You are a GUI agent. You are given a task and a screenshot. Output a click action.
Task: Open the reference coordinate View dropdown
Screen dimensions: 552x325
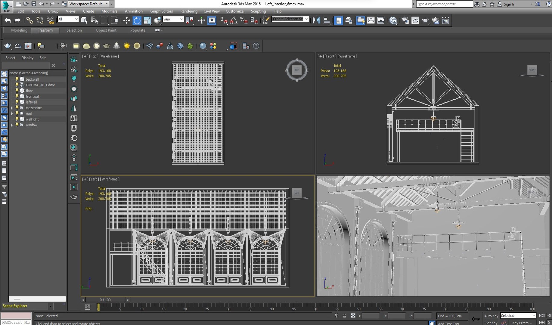(173, 19)
